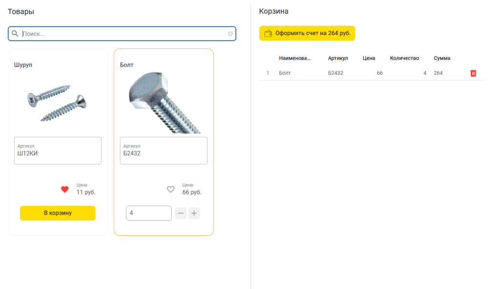This screenshot has width=500, height=289.
Task: Click the Наименова... column header
Action: [x=294, y=58]
